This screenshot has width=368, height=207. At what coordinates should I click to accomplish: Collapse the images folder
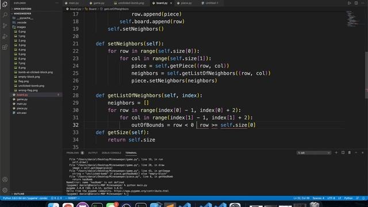click(21, 27)
